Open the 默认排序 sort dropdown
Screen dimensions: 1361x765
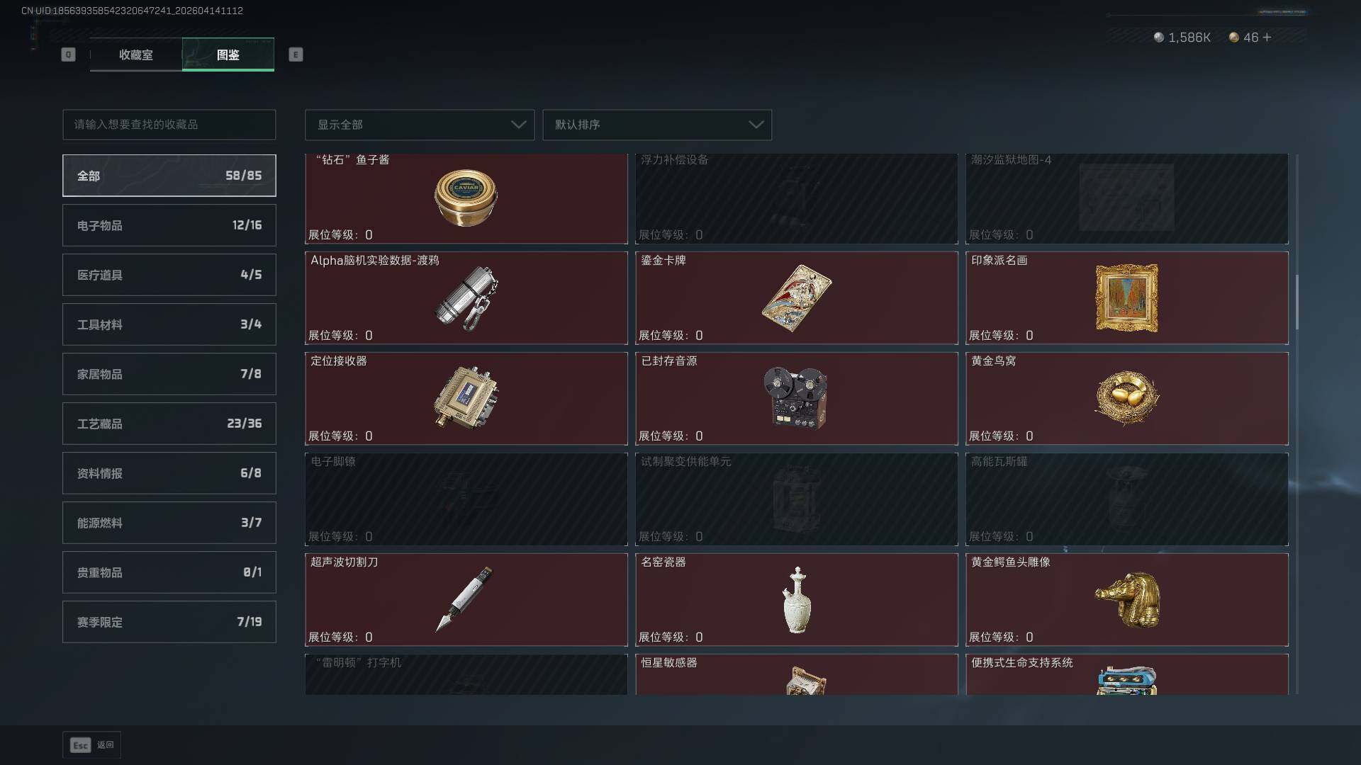click(657, 125)
